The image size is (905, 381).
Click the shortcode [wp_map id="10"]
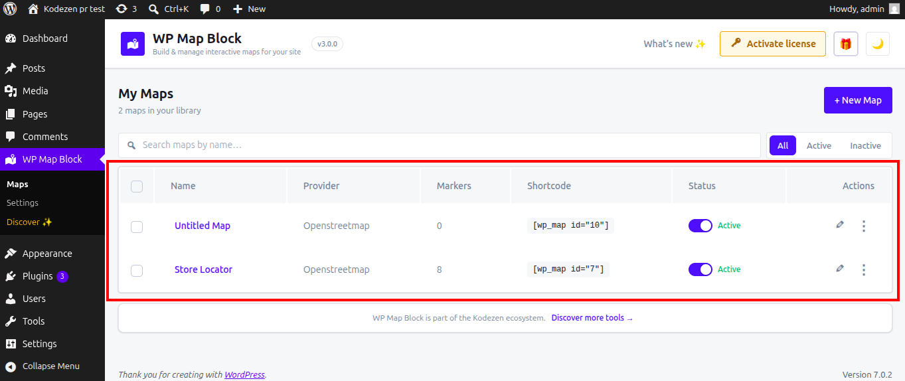pyautogui.click(x=570, y=226)
